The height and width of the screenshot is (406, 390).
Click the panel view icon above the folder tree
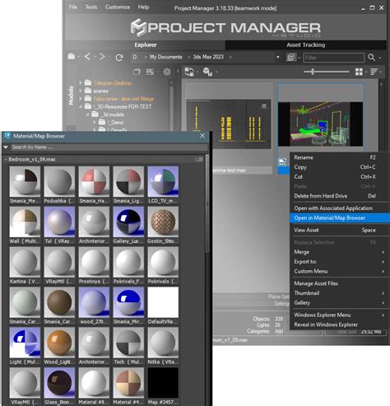pyautogui.click(x=150, y=72)
